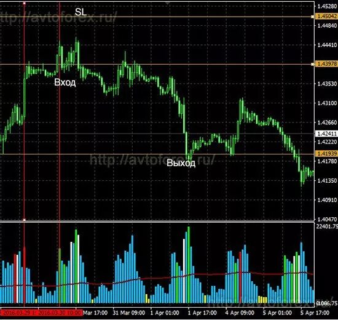Image resolution: width=338 pixels, height=320 pixels.
Task: Select the Выход text label
Action: (x=181, y=163)
